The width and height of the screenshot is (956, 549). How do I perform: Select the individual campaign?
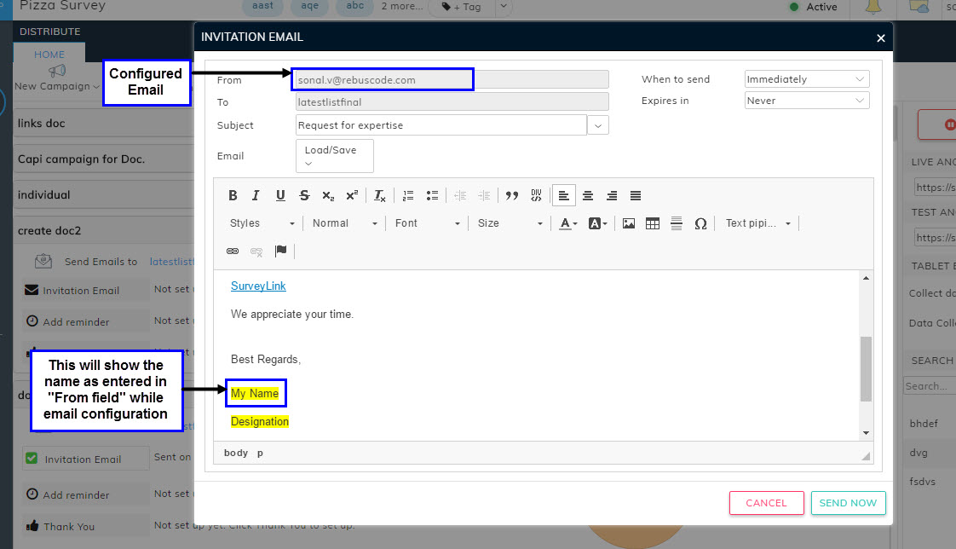[x=104, y=195]
